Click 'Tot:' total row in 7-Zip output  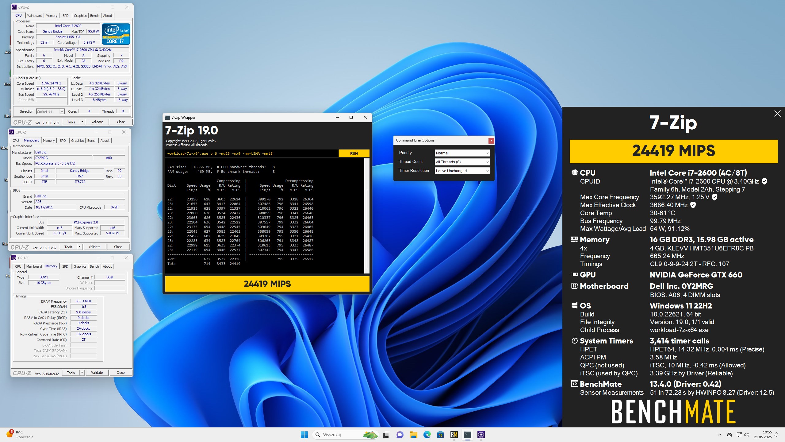204,264
